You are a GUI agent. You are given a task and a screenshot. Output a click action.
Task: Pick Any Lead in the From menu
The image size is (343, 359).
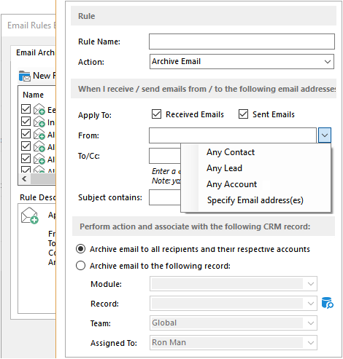[x=224, y=168]
